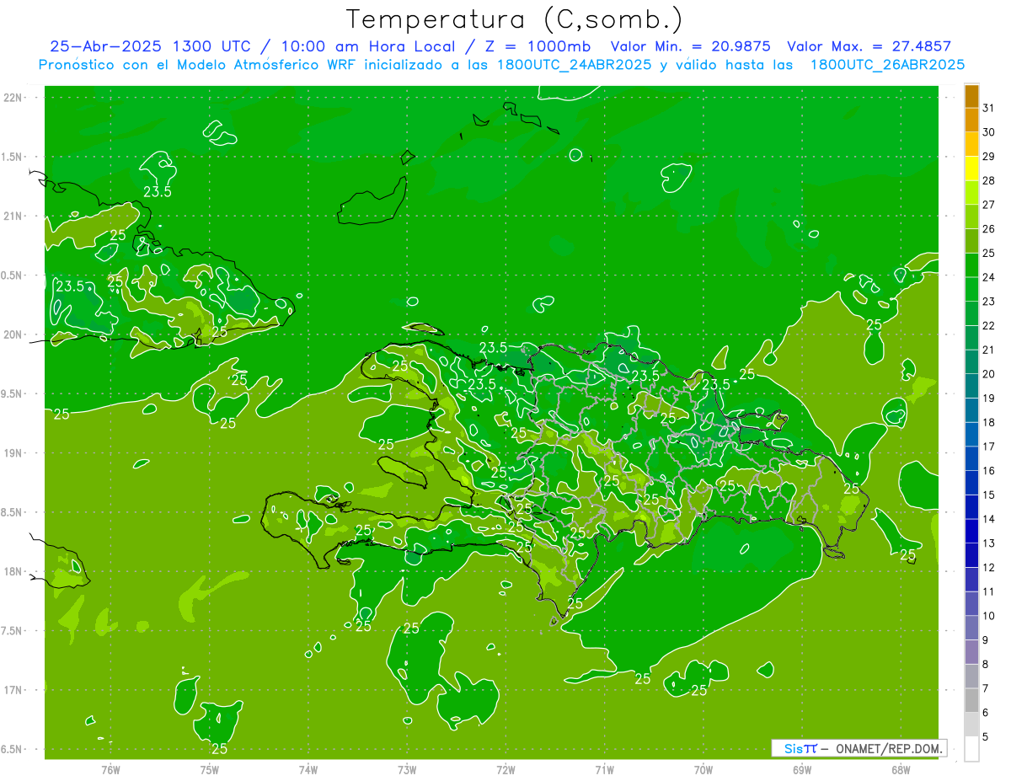Select the olive-green swatch between 25 and 26
Image resolution: width=1011 pixels, height=781 pixels.
tap(972, 241)
